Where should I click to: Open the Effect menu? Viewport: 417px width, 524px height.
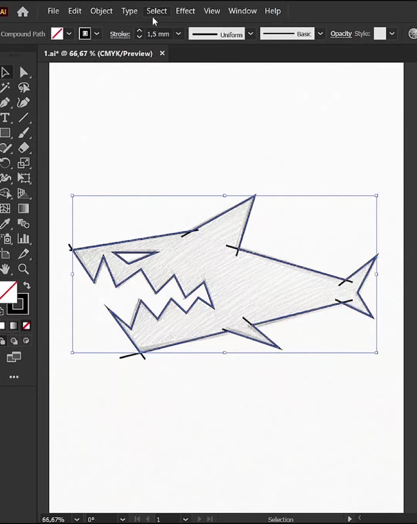[185, 11]
